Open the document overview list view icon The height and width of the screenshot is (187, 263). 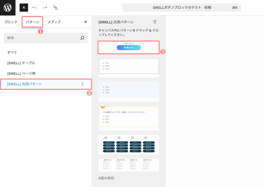click(55, 8)
